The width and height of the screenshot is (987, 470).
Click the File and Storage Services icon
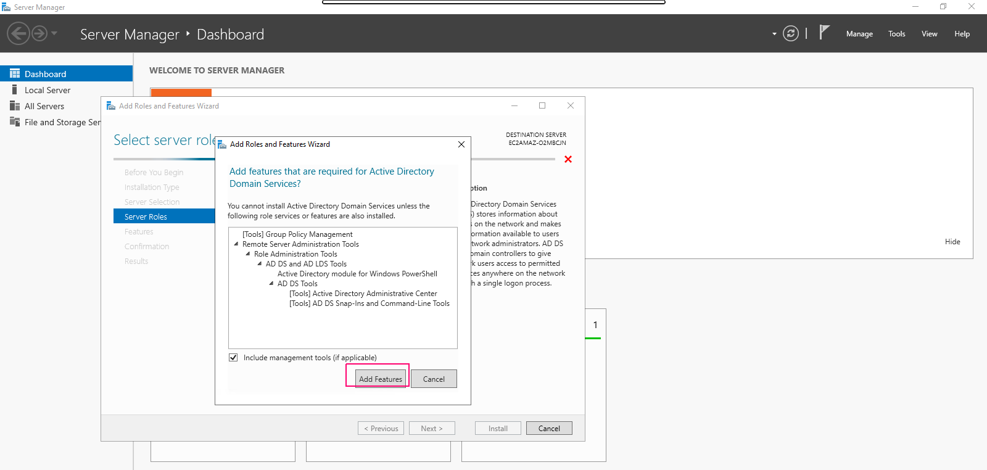(x=15, y=122)
